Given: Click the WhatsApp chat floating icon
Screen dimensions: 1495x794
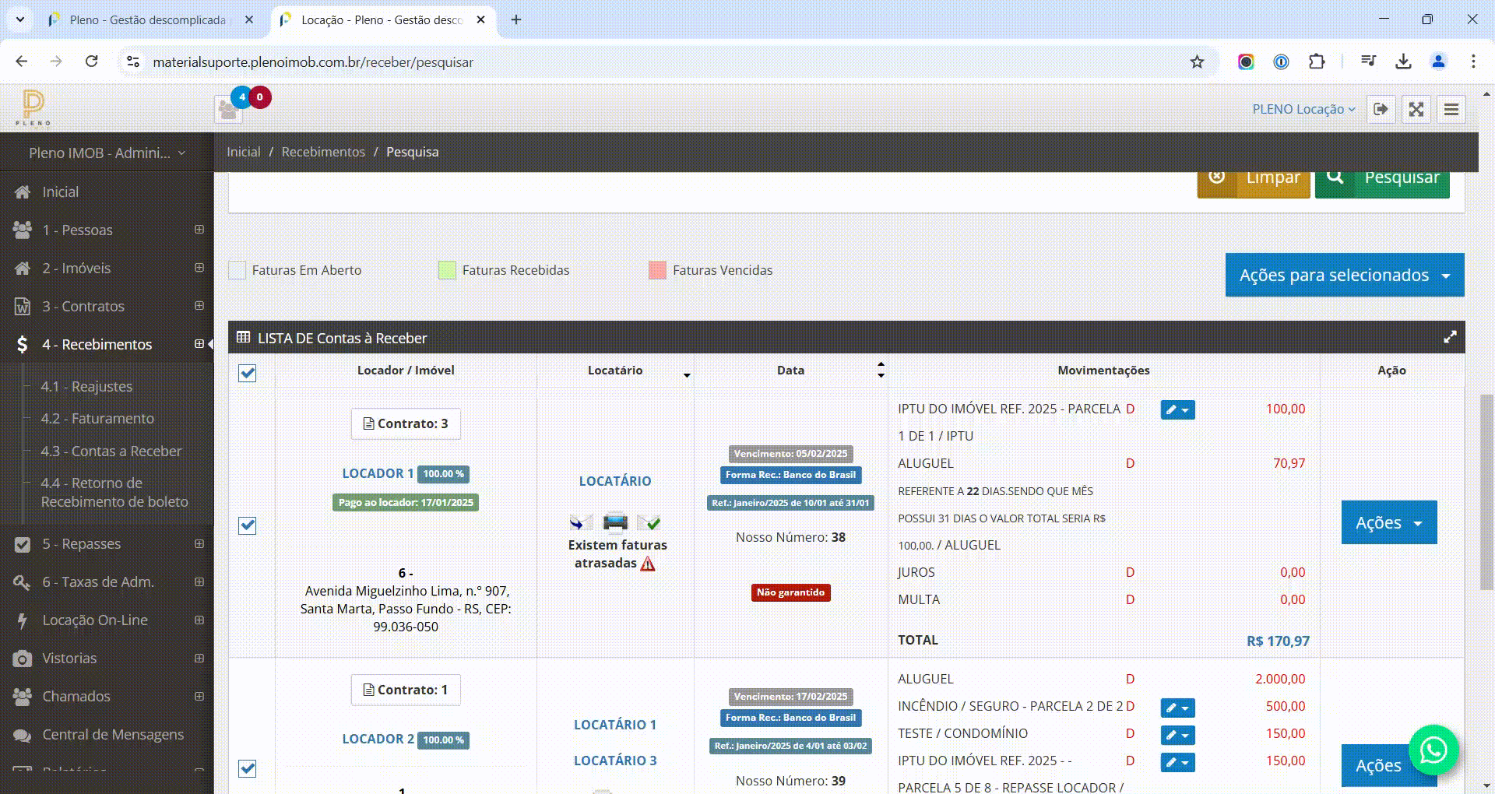Looking at the screenshot, I should pos(1433,750).
